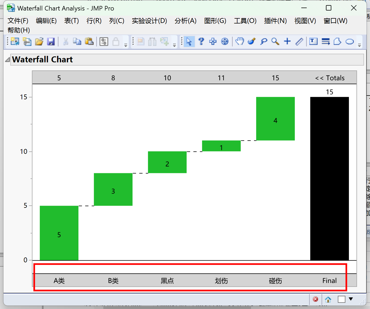Click the red error log button in status bar
Screen dimensions: 370x309
click(x=315, y=299)
